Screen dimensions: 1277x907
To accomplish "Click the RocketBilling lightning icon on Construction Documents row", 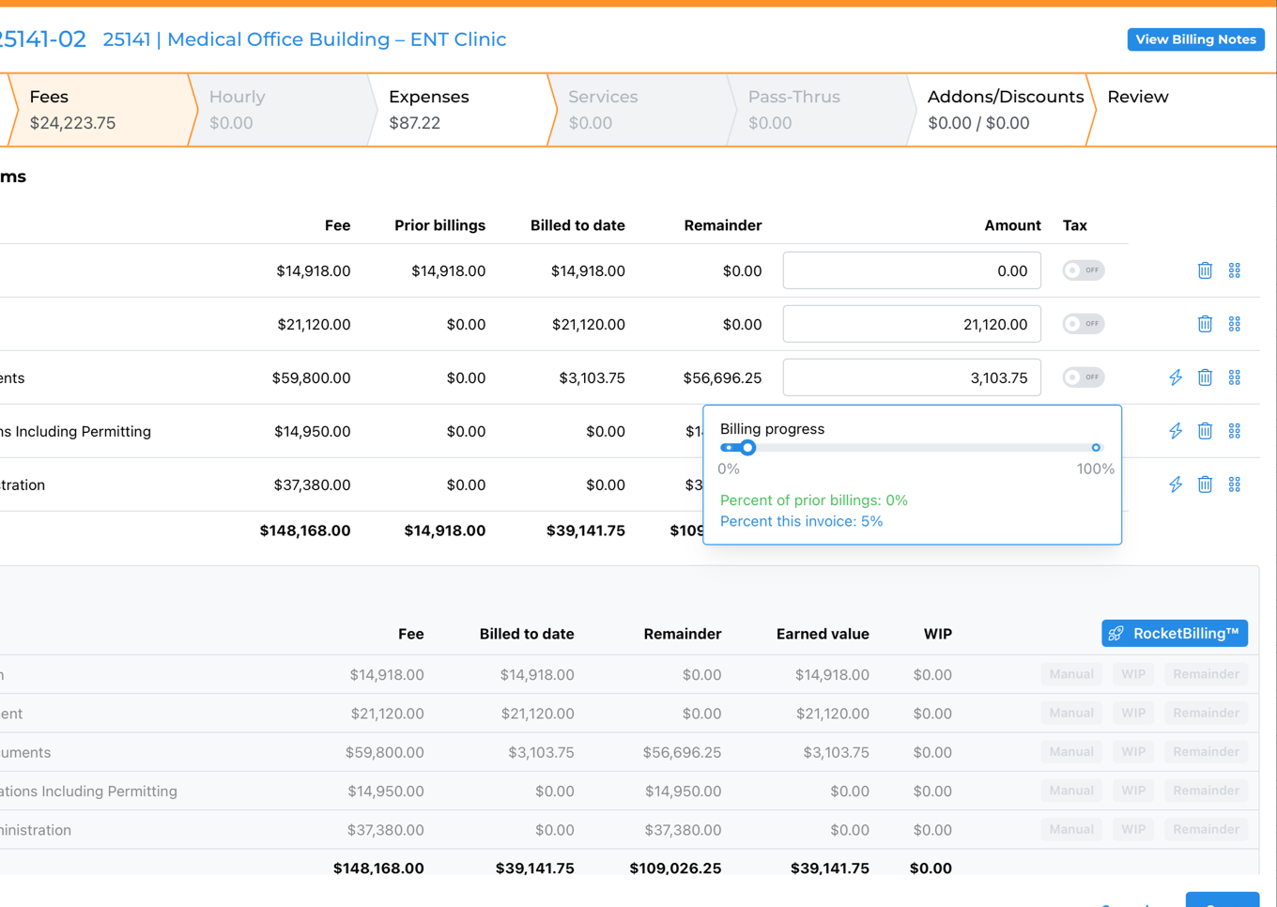I will [1176, 377].
